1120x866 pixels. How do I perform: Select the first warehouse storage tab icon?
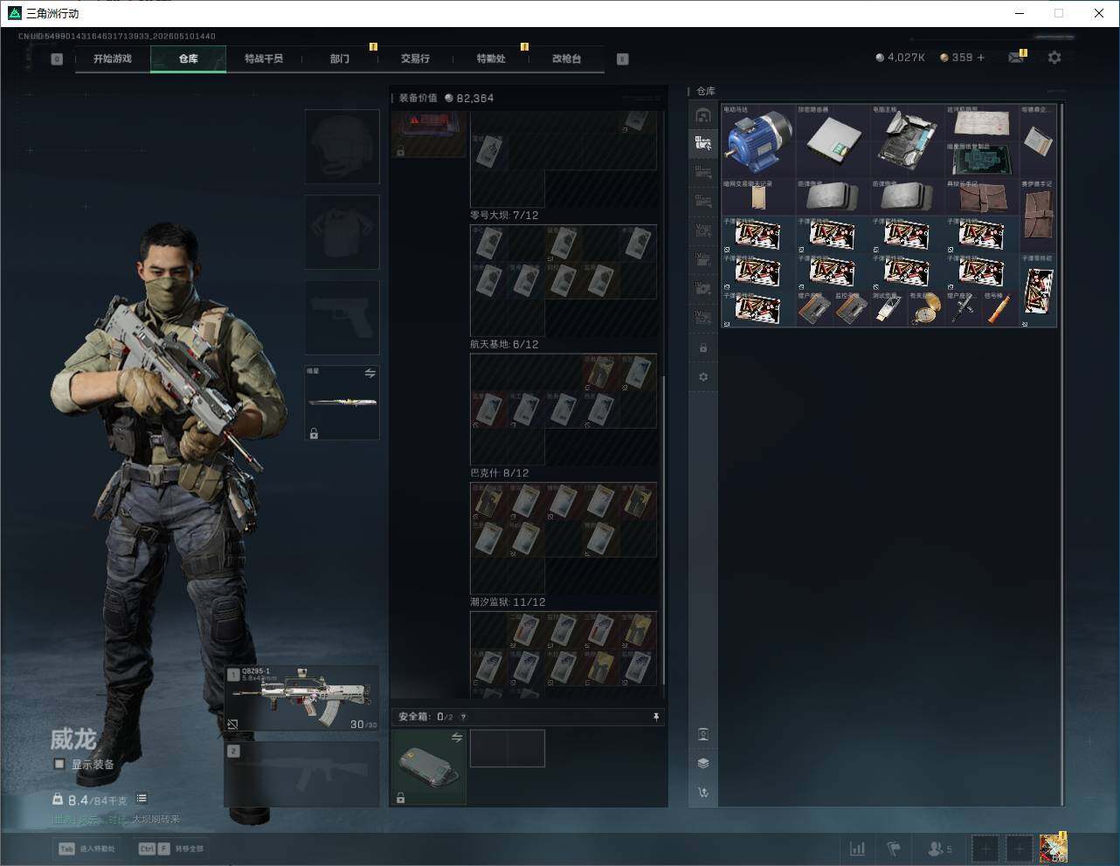coord(703,115)
